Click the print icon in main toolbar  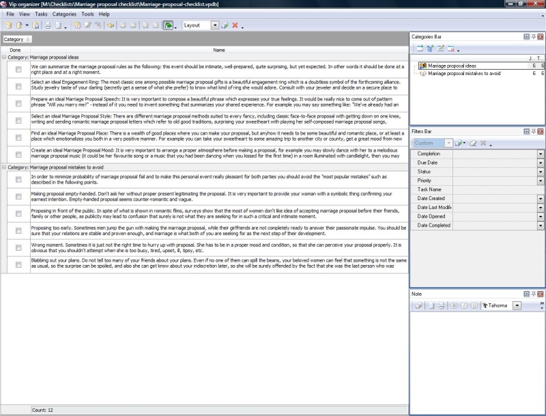click(48, 25)
